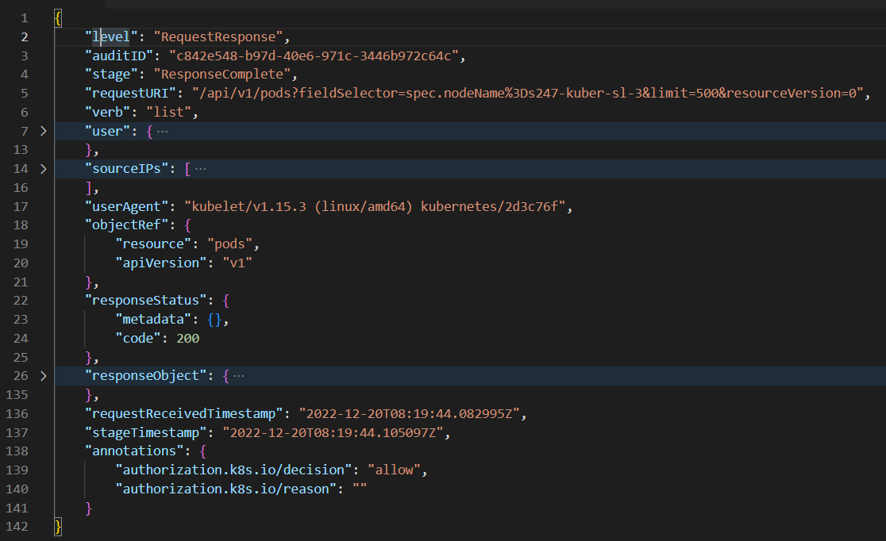Place cursor in requestReceivedTimestamp value

click(x=412, y=413)
